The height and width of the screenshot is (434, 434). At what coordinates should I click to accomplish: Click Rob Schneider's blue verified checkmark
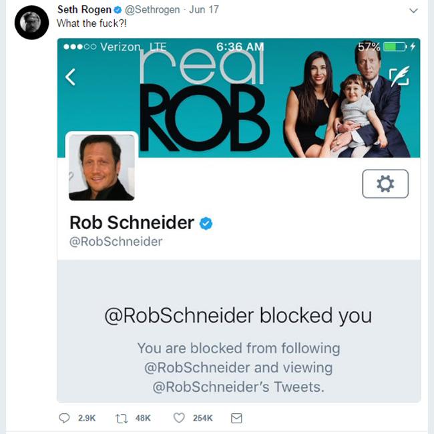[206, 223]
